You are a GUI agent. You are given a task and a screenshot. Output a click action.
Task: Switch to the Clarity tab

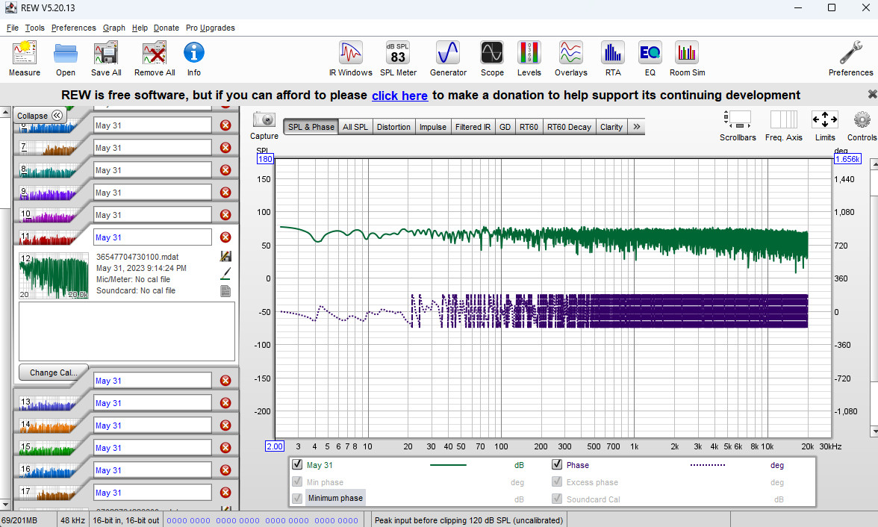[611, 127]
